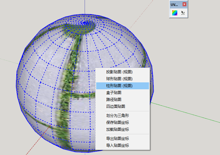Choose 球形贴图 (视图) from context menu
The width and height of the screenshot is (220, 155).
tap(119, 79)
